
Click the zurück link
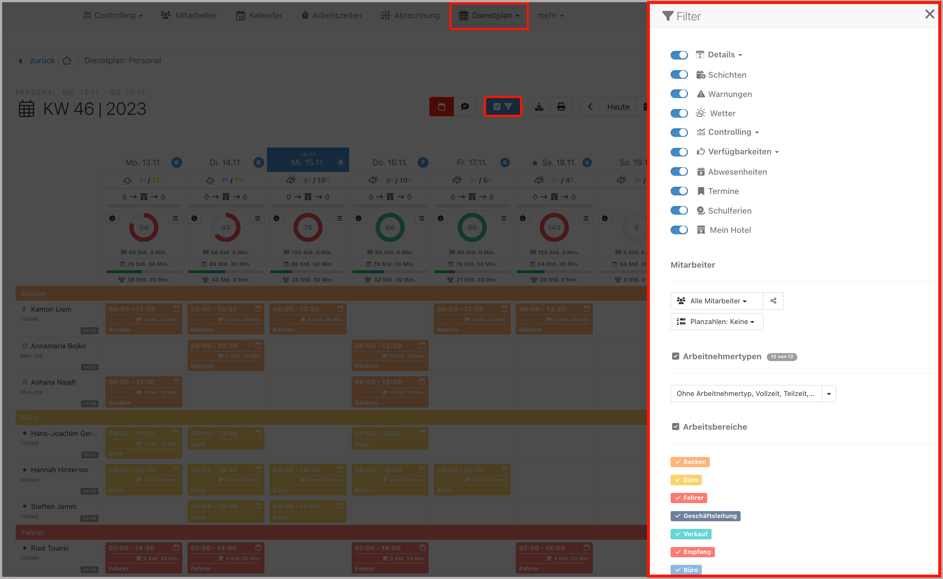tap(42, 61)
